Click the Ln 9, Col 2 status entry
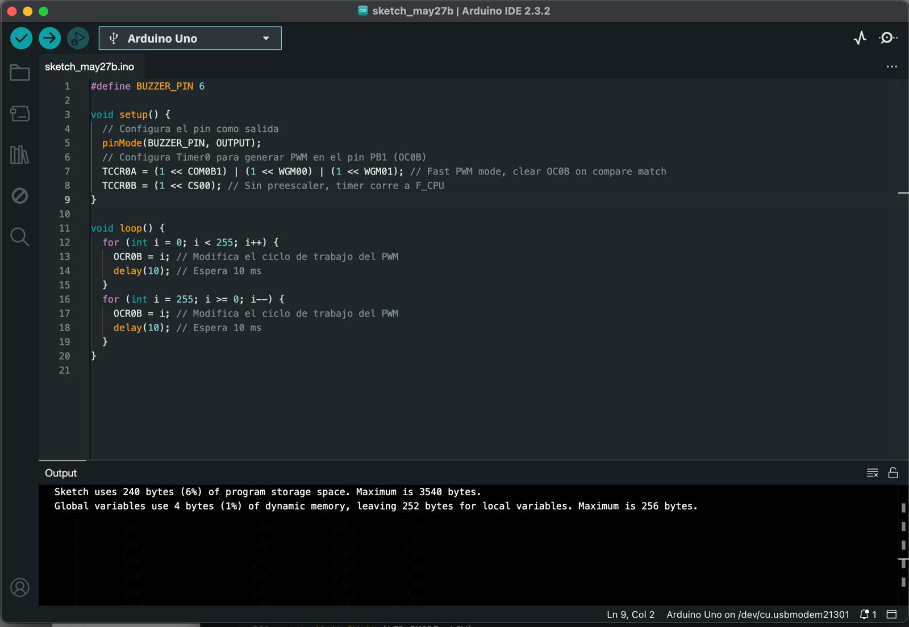The image size is (909, 627). click(x=631, y=615)
